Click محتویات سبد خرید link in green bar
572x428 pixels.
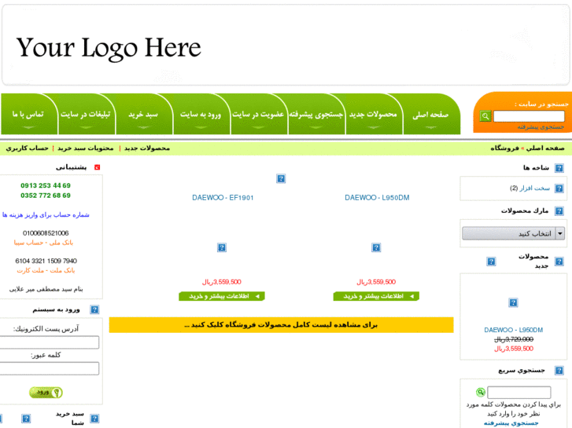85,148
